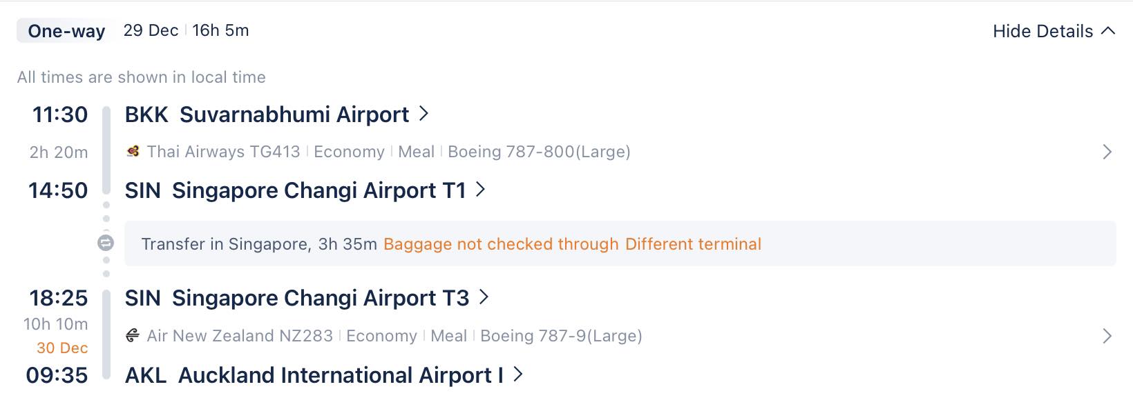Click the Different terminal warning text

693,244
